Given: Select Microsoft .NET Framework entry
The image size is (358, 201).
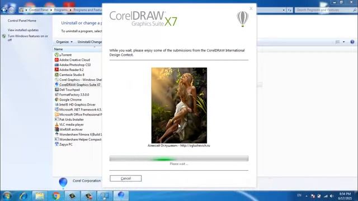Looking at the screenshot, I should coord(78,109).
